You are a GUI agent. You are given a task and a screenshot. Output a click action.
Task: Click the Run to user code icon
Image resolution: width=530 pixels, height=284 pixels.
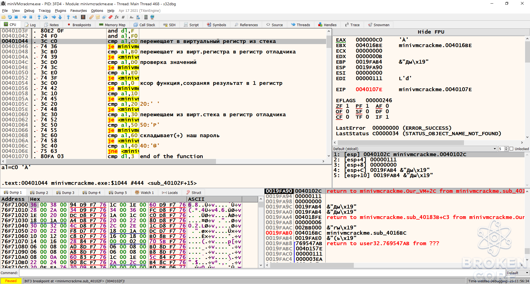tap(75, 17)
